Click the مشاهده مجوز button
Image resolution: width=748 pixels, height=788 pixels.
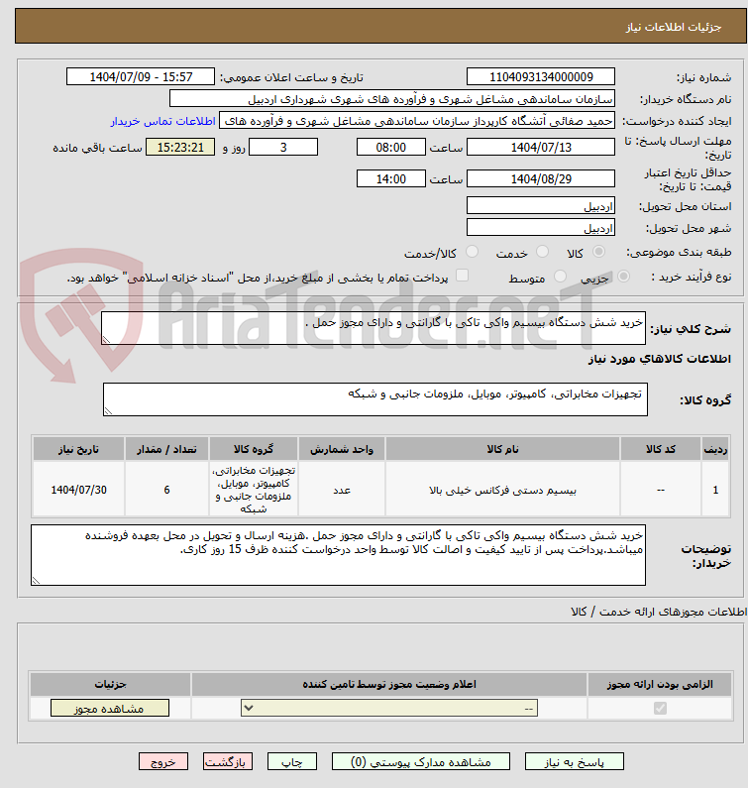coord(110,708)
